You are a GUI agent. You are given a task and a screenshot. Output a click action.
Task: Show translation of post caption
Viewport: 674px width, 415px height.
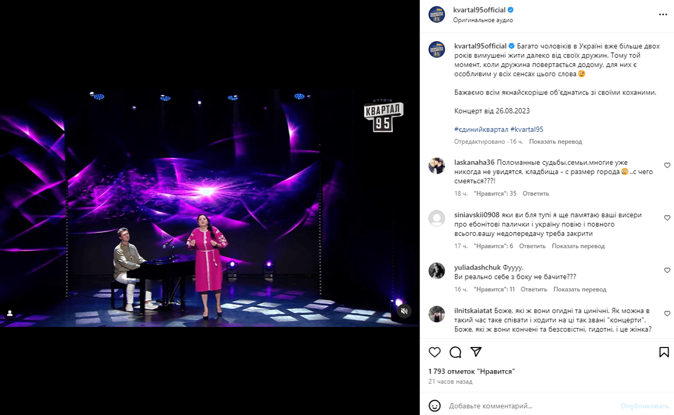pyautogui.click(x=555, y=142)
